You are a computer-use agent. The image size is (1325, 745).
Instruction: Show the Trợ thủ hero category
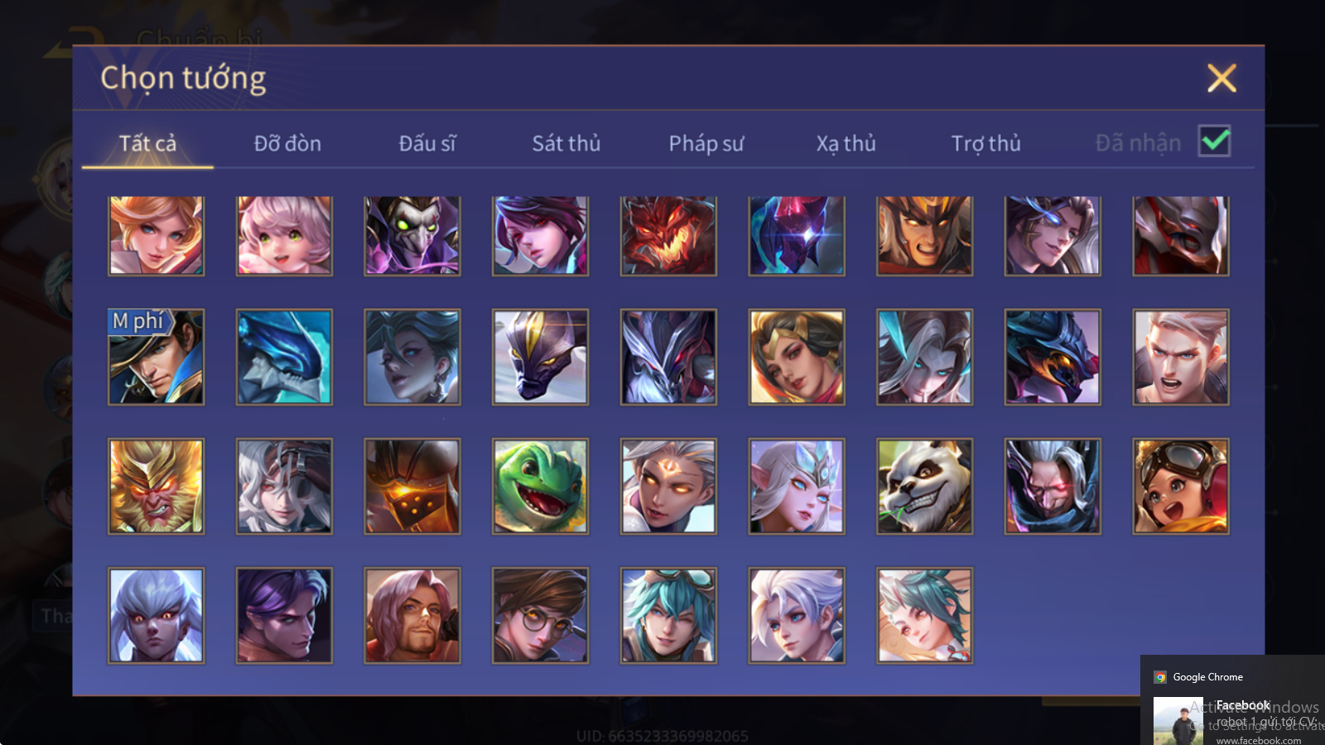coord(985,143)
